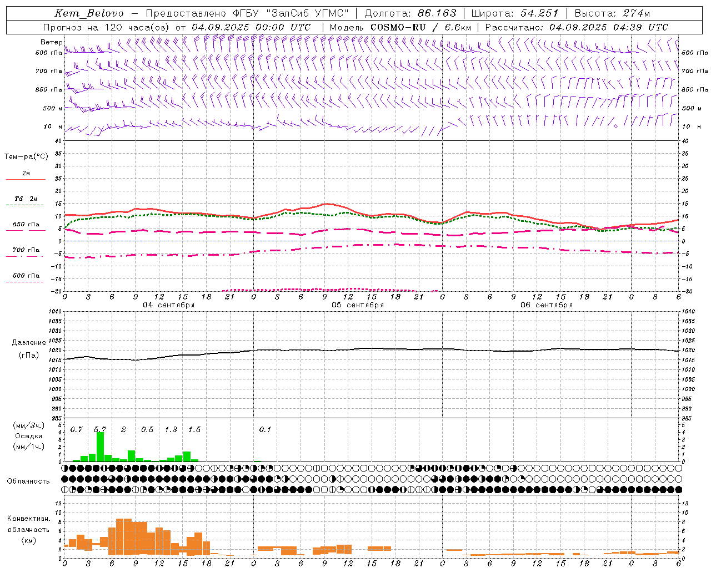Screen dimensions: 711x568
Task: Click the Ветер wind panel label
Action: pos(51,42)
